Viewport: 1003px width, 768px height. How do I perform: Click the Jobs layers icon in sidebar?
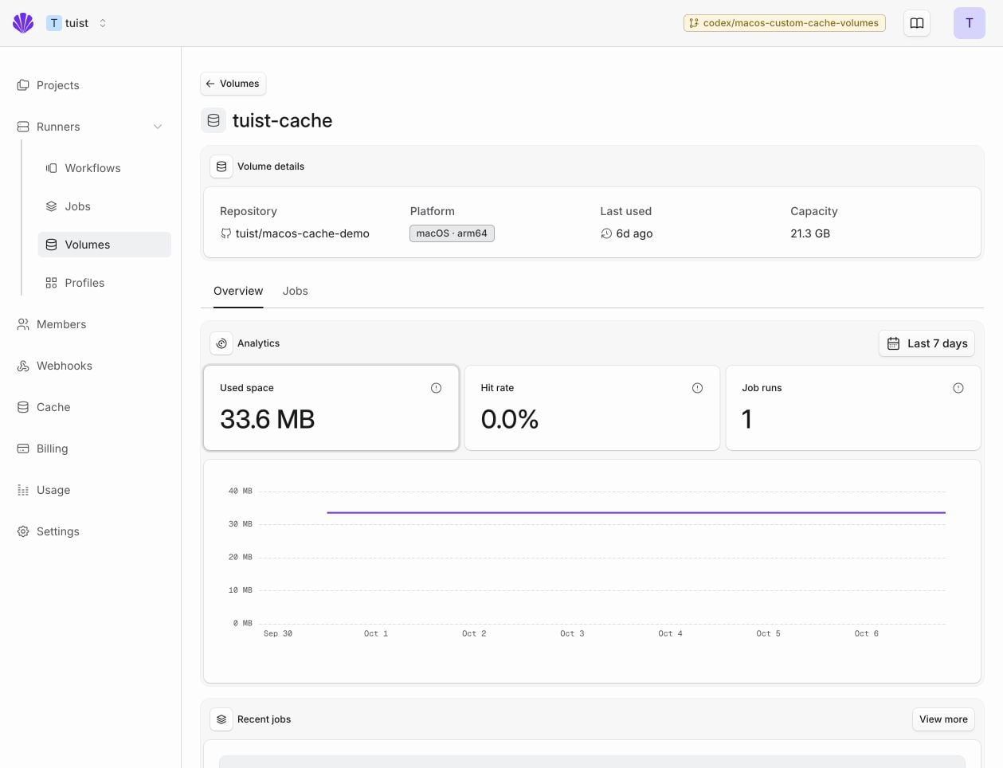(52, 206)
